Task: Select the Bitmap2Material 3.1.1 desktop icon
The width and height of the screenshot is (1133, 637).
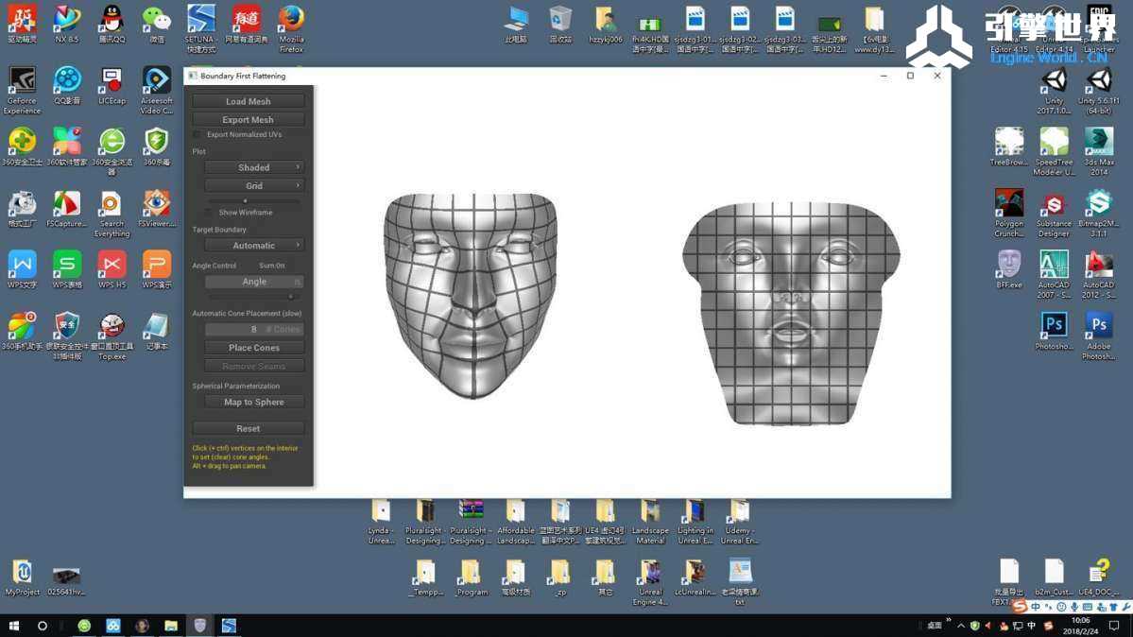Action: [x=1098, y=214]
